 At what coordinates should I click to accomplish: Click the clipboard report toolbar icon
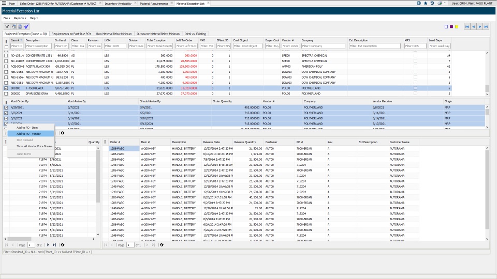coord(20,26)
